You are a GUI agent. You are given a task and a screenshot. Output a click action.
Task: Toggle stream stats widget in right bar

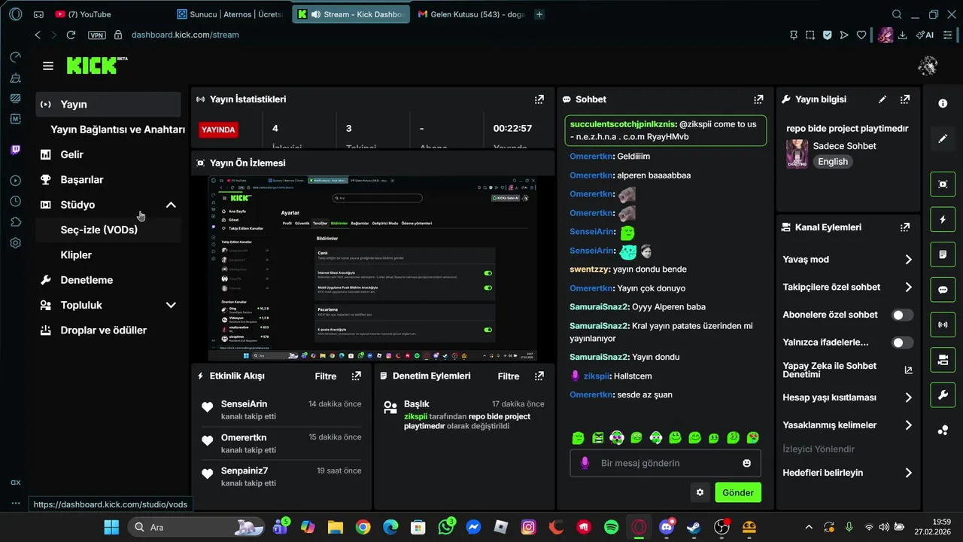(x=943, y=324)
